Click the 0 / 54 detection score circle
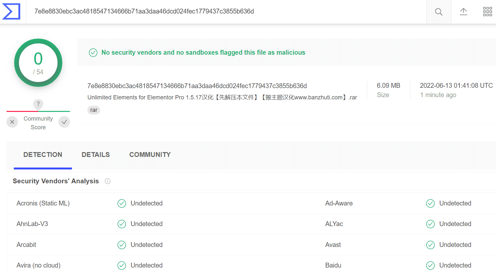This screenshot has width=496, height=273. click(38, 63)
